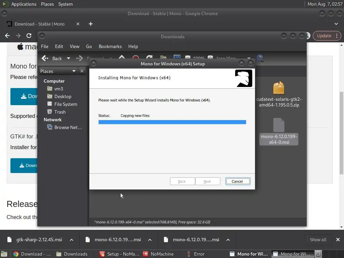Switch to first Mono for Wi... taskbar entry

coord(249,254)
